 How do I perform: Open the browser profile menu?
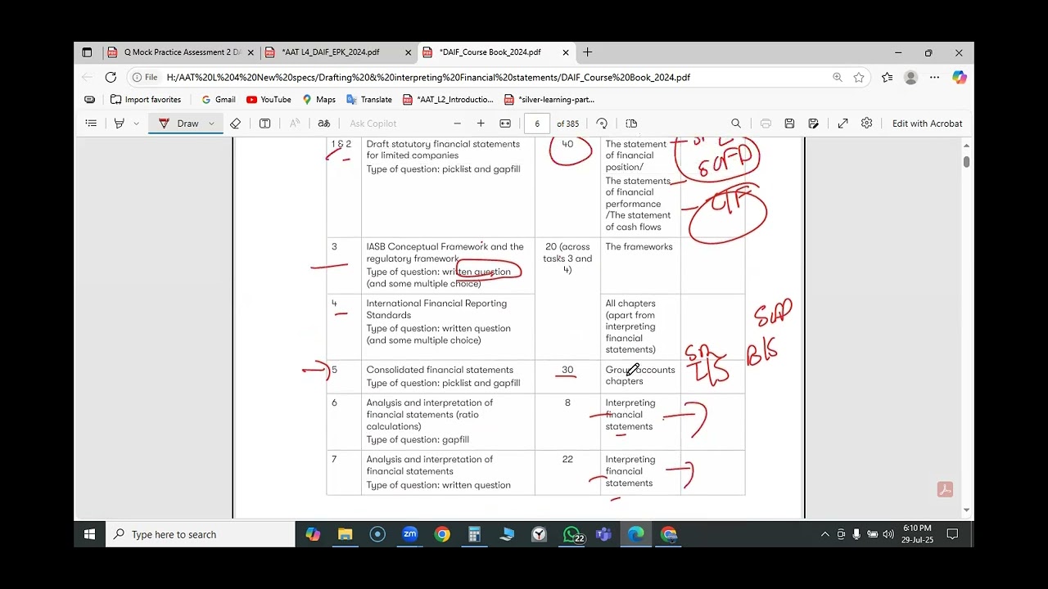click(x=910, y=78)
